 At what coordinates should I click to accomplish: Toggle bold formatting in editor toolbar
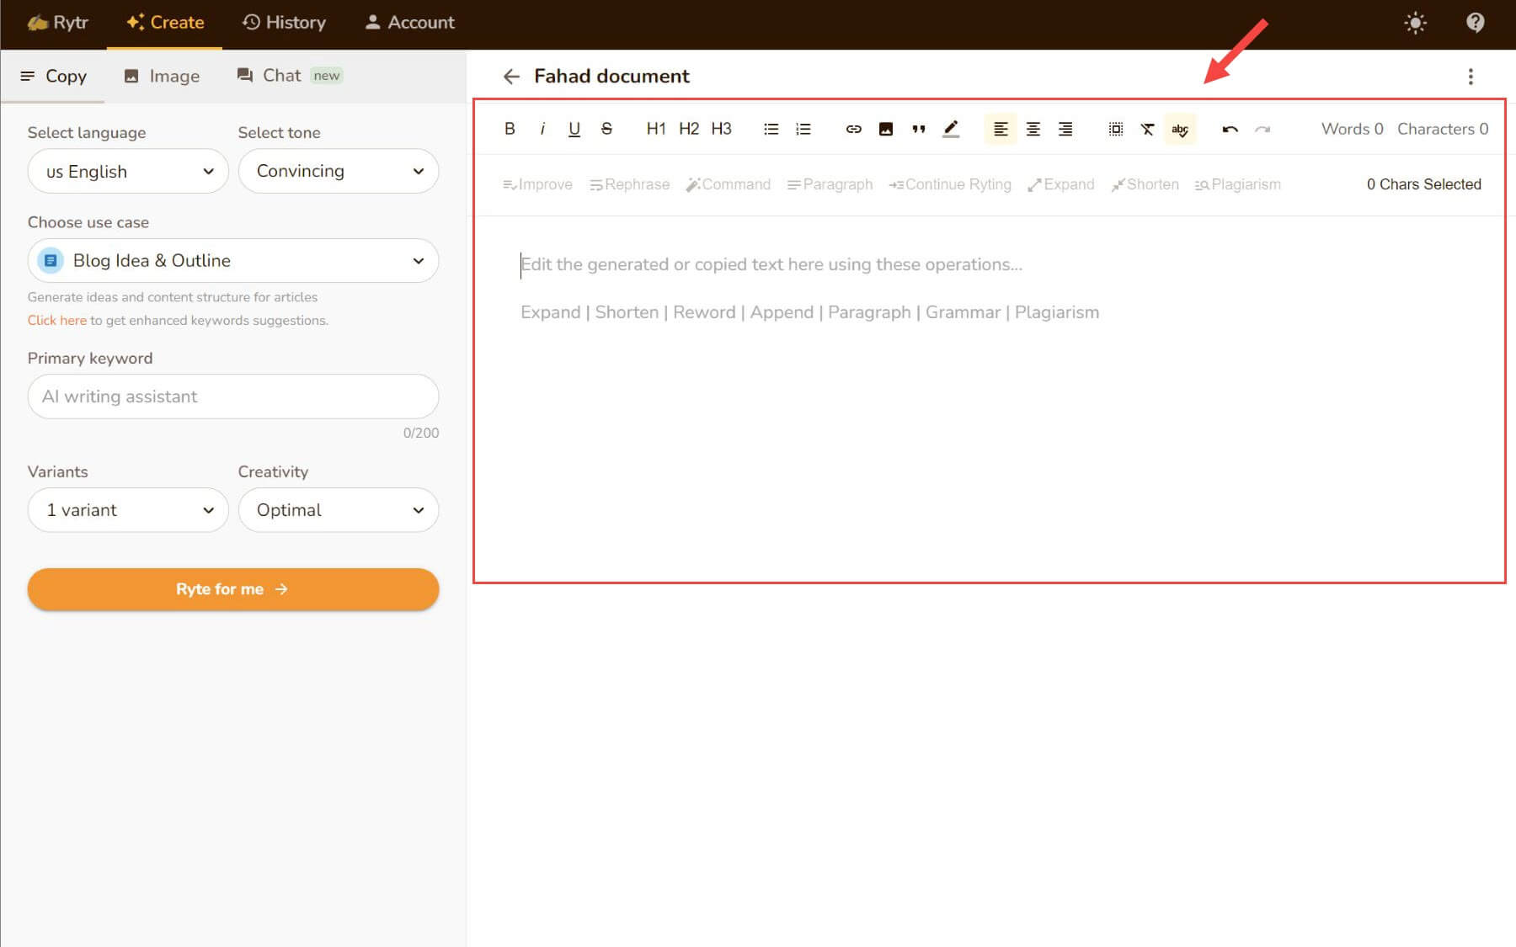[510, 129]
